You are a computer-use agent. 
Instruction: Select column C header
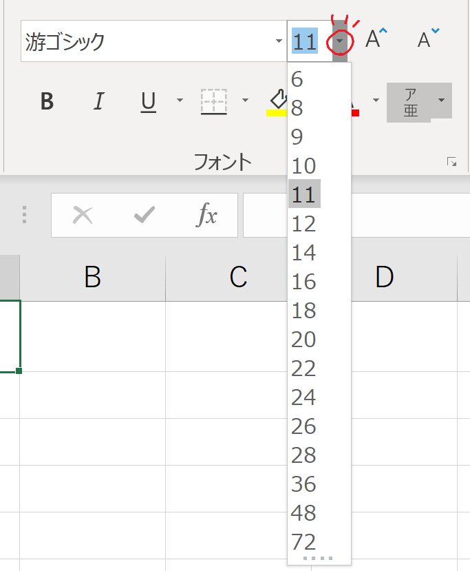point(238,278)
